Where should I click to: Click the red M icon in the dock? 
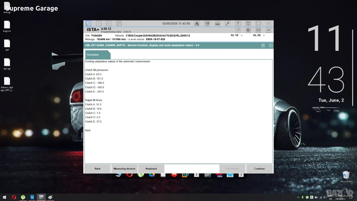tap(174, 175)
